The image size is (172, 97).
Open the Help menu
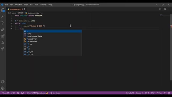point(50,5)
